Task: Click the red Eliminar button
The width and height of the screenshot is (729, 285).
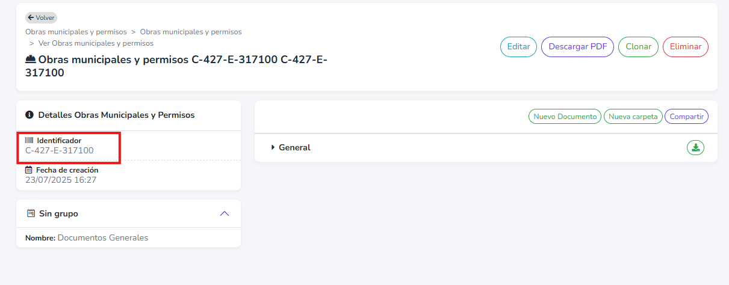Action: coord(686,47)
